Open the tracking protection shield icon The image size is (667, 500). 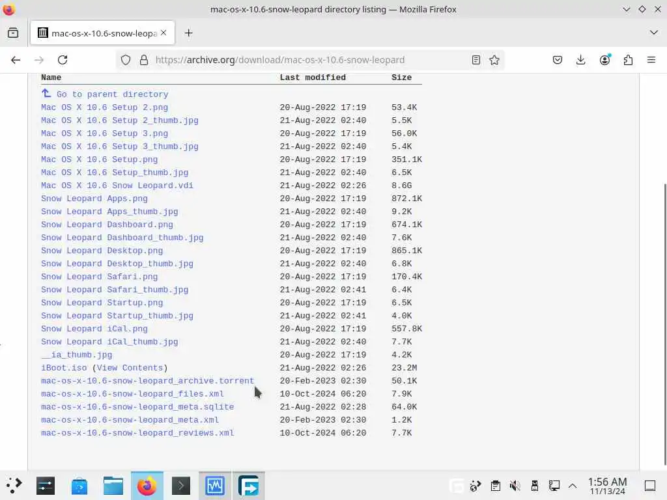click(x=126, y=60)
